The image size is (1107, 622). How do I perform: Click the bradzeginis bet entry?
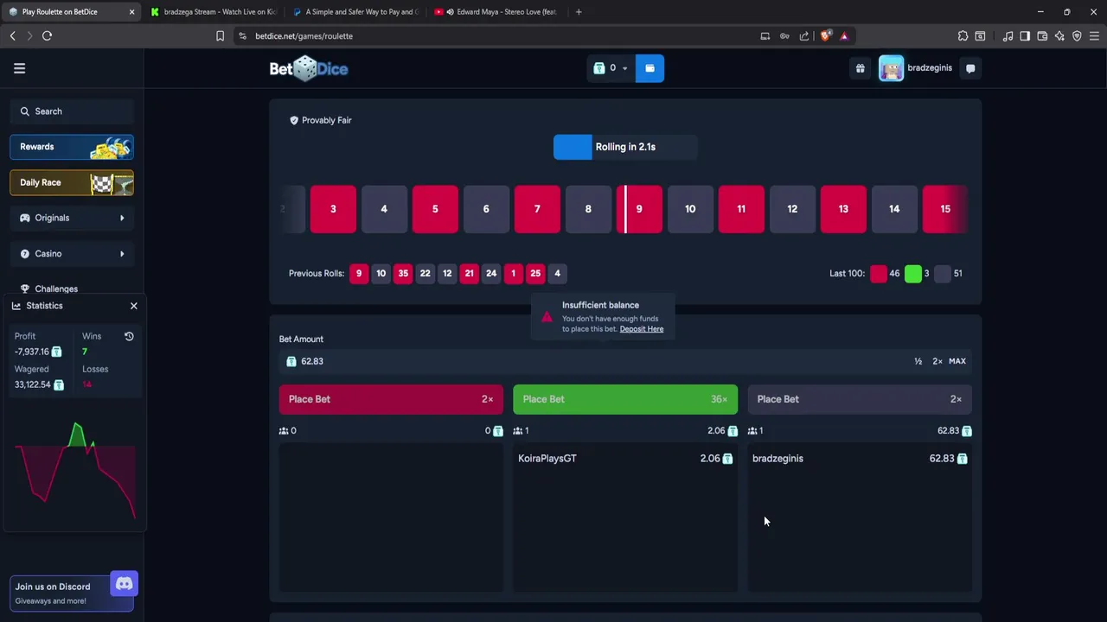[860, 459]
